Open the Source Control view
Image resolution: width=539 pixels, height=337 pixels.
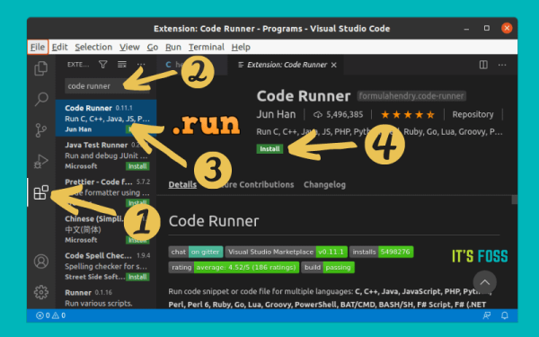41,130
